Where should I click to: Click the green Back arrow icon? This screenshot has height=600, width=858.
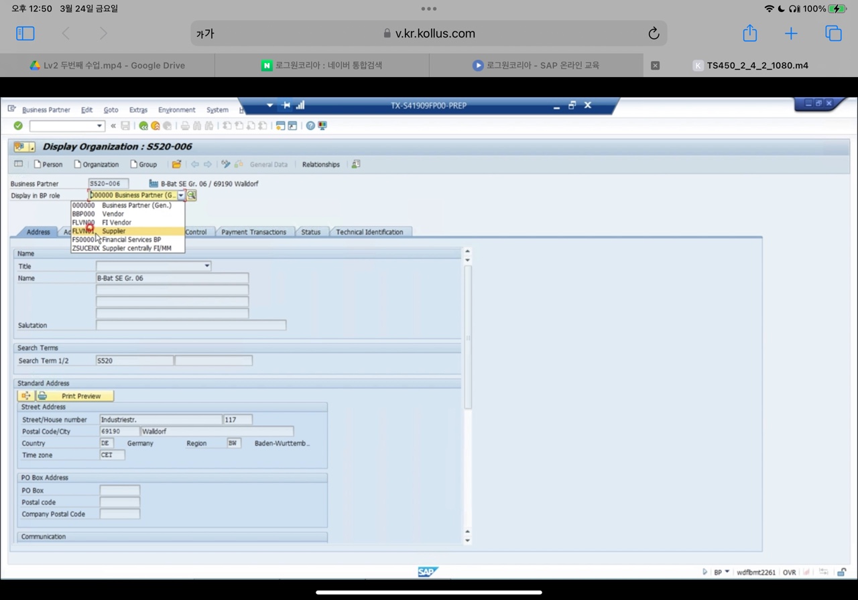tap(143, 125)
